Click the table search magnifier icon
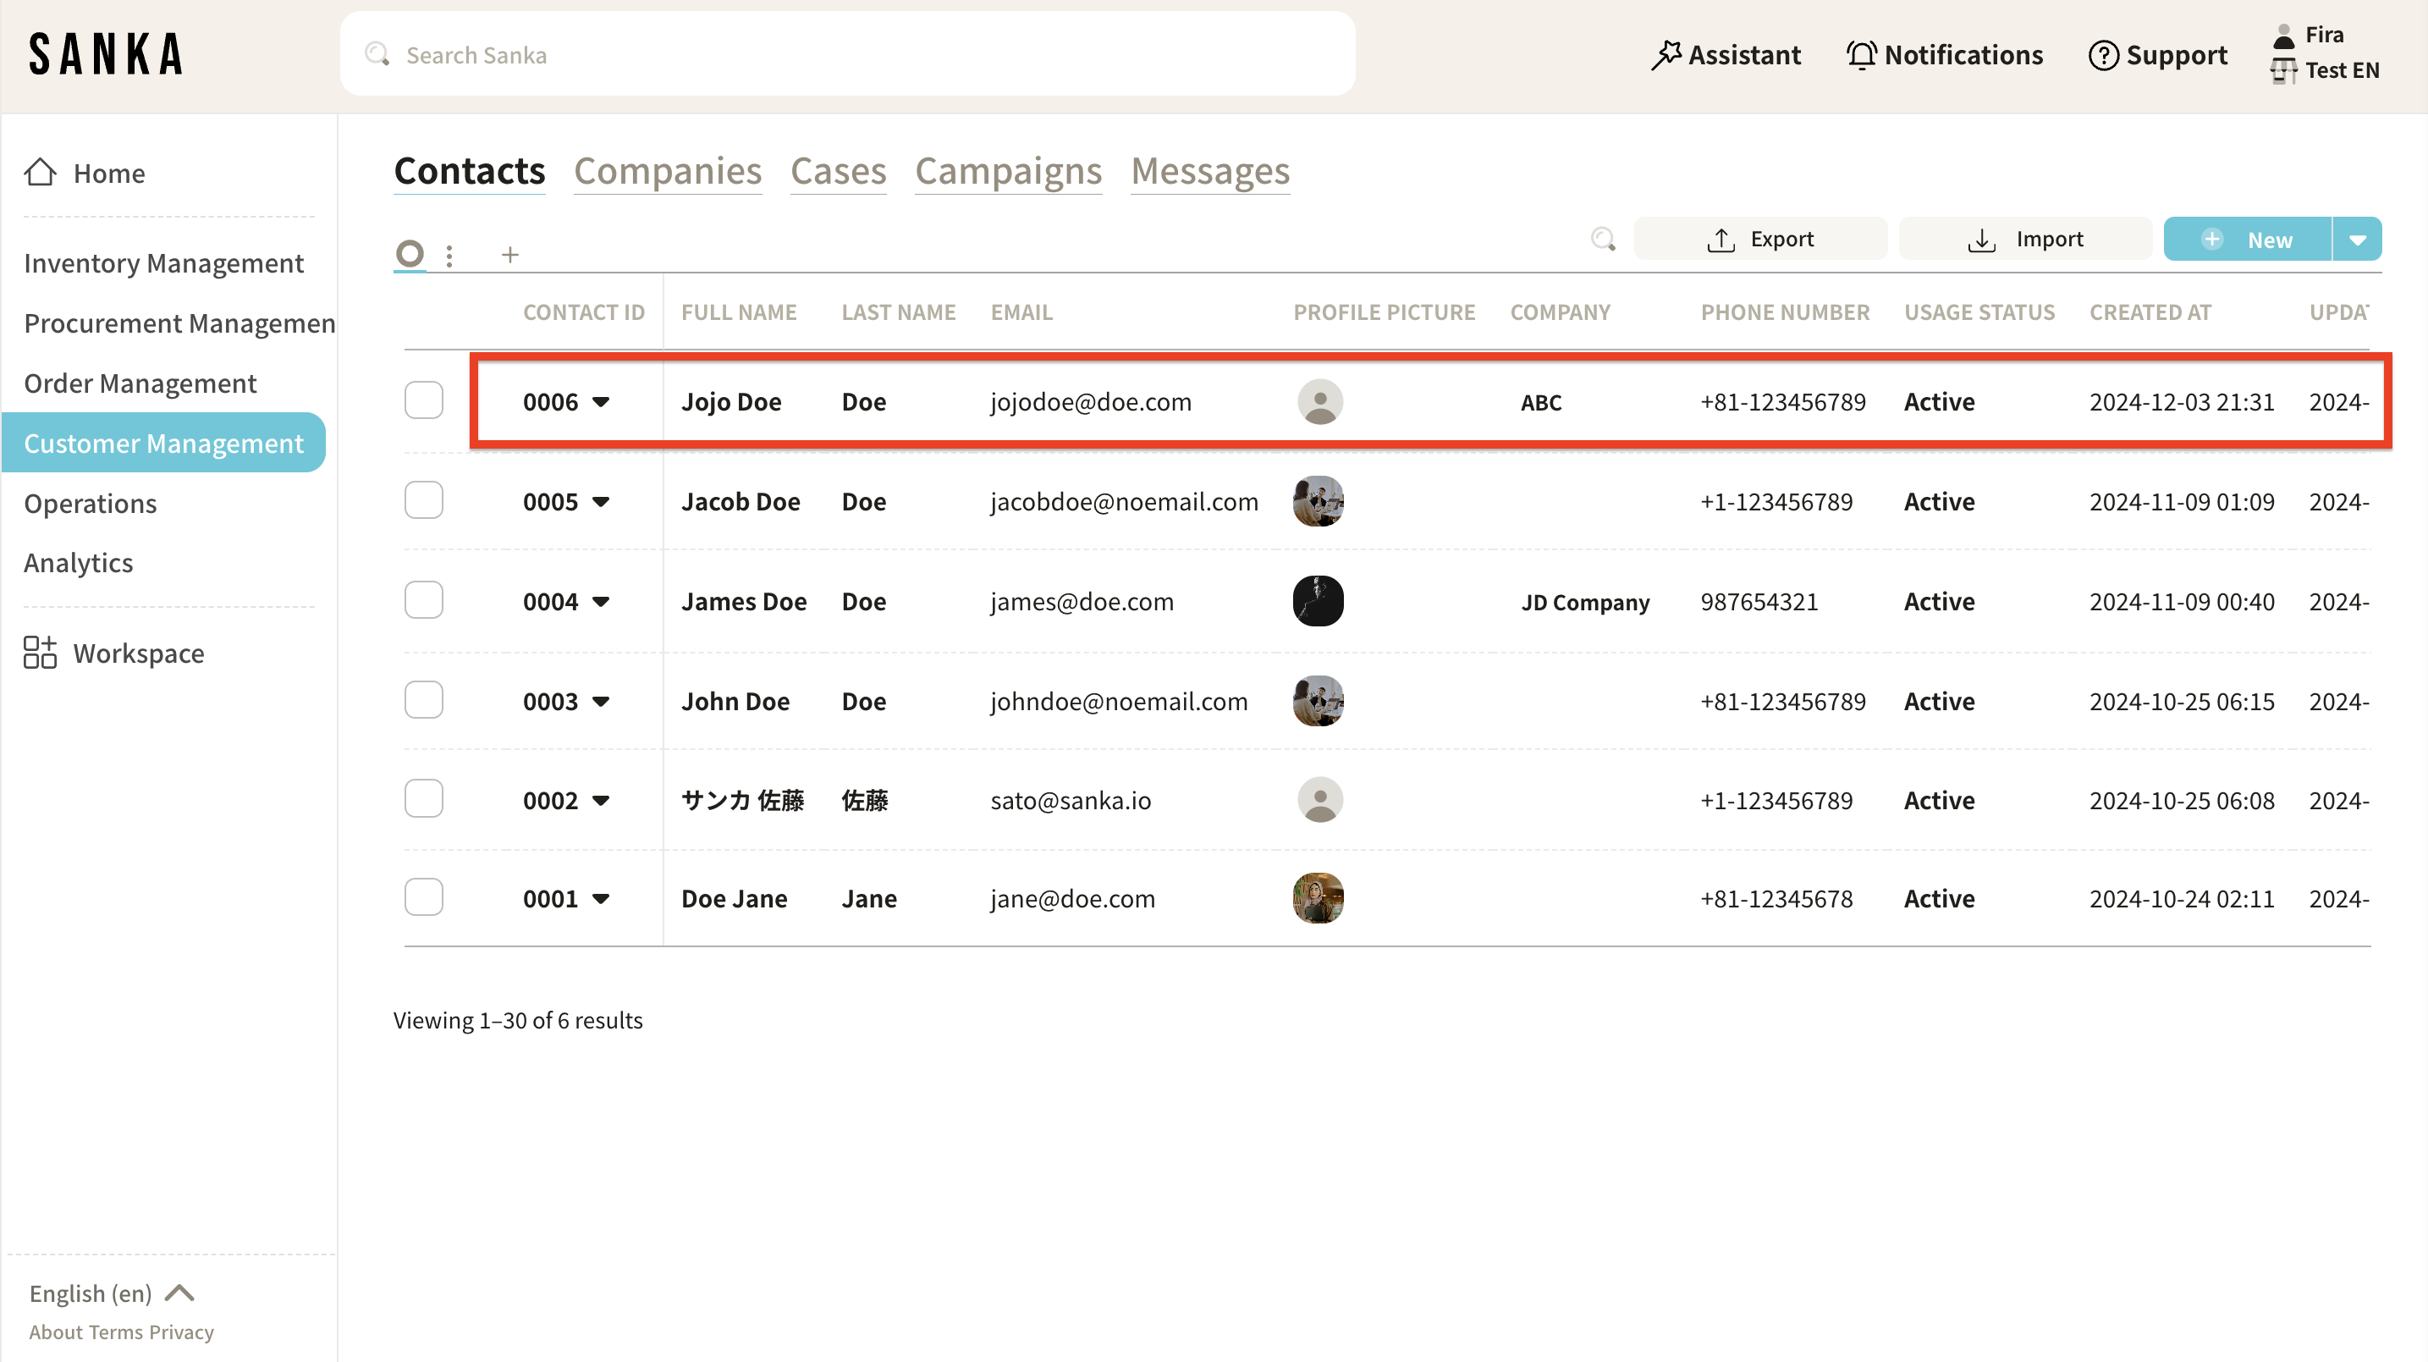Viewport: 2428px width, 1362px height. click(1602, 240)
